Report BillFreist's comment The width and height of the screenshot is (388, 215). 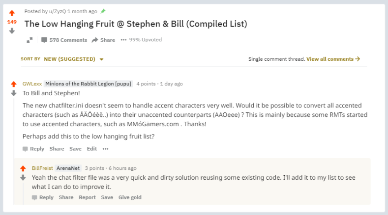coord(87,197)
